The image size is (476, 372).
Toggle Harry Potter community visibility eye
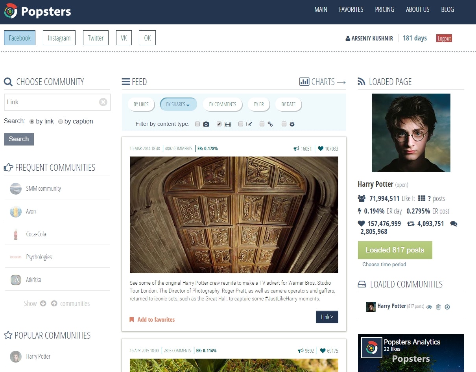pyautogui.click(x=429, y=307)
